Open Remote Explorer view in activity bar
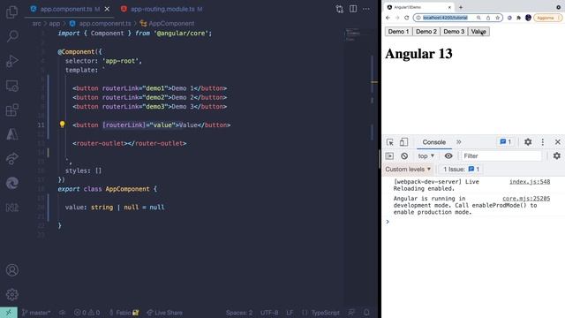The height and width of the screenshot is (318, 565). pyautogui.click(x=11, y=87)
